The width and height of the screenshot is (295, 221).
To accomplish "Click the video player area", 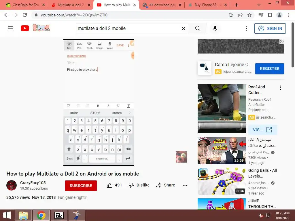I will 99,103.
